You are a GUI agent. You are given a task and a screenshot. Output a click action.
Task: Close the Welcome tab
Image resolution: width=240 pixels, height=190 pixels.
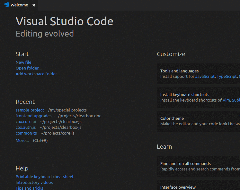34,5
